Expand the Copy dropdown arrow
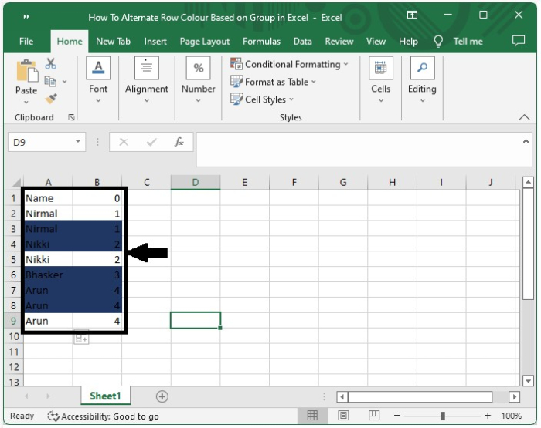541x428 pixels. [64, 82]
